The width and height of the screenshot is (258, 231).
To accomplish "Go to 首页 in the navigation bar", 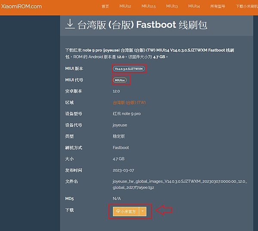I will coord(105,6).
